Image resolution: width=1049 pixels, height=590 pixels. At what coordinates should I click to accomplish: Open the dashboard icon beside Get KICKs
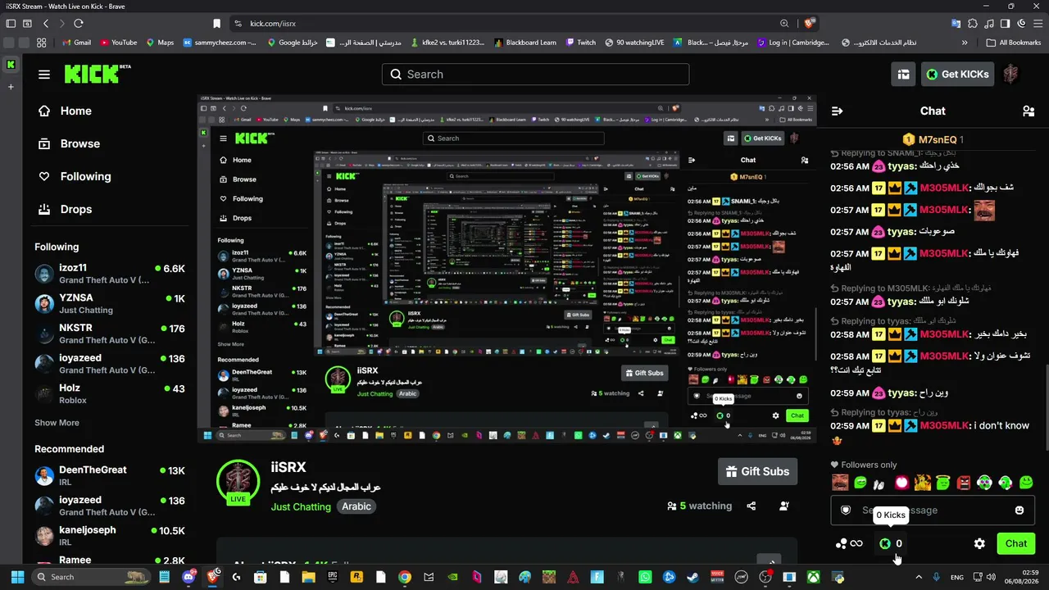pyautogui.click(x=903, y=74)
